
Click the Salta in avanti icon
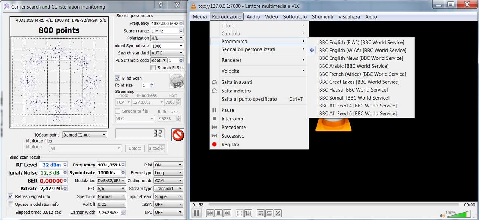pyautogui.click(x=214, y=82)
